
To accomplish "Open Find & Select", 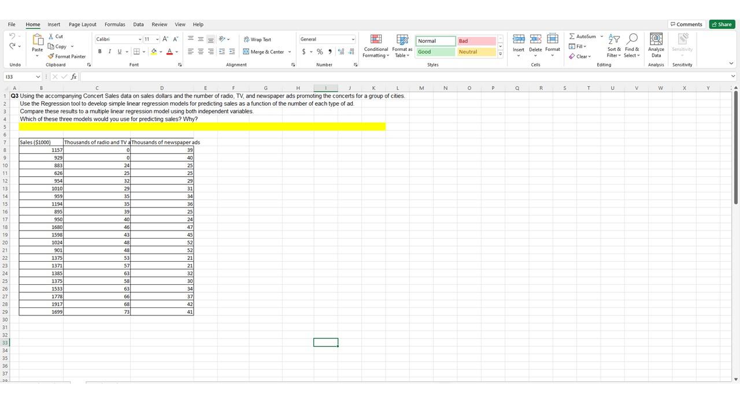I will point(632,46).
